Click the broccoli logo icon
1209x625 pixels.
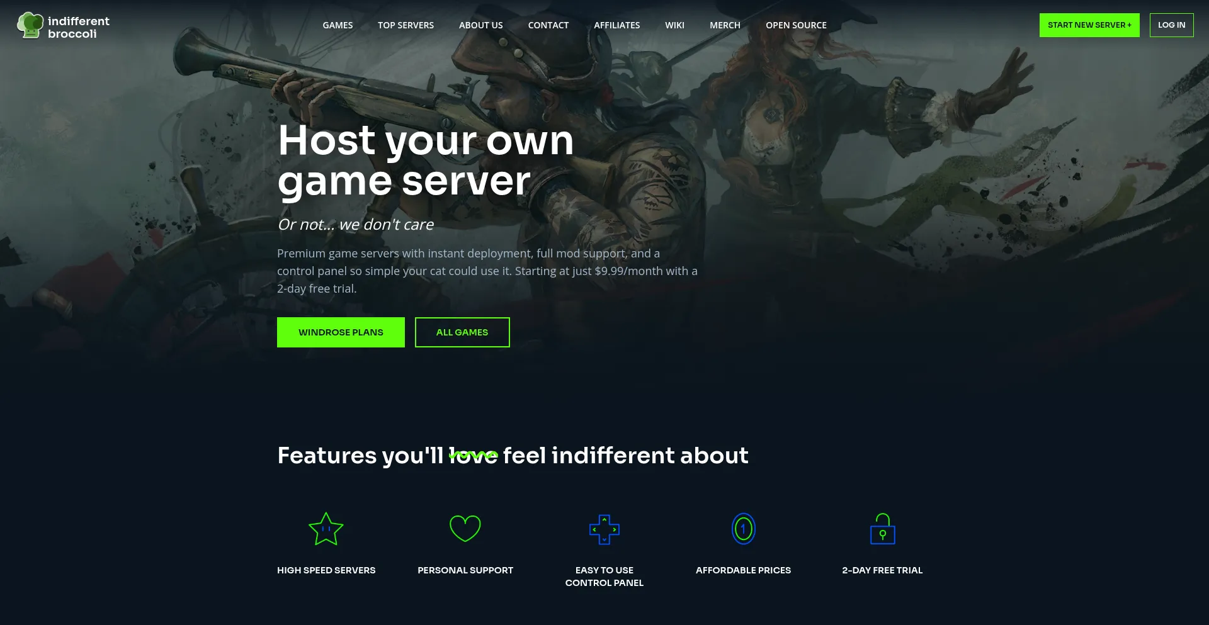tap(30, 25)
